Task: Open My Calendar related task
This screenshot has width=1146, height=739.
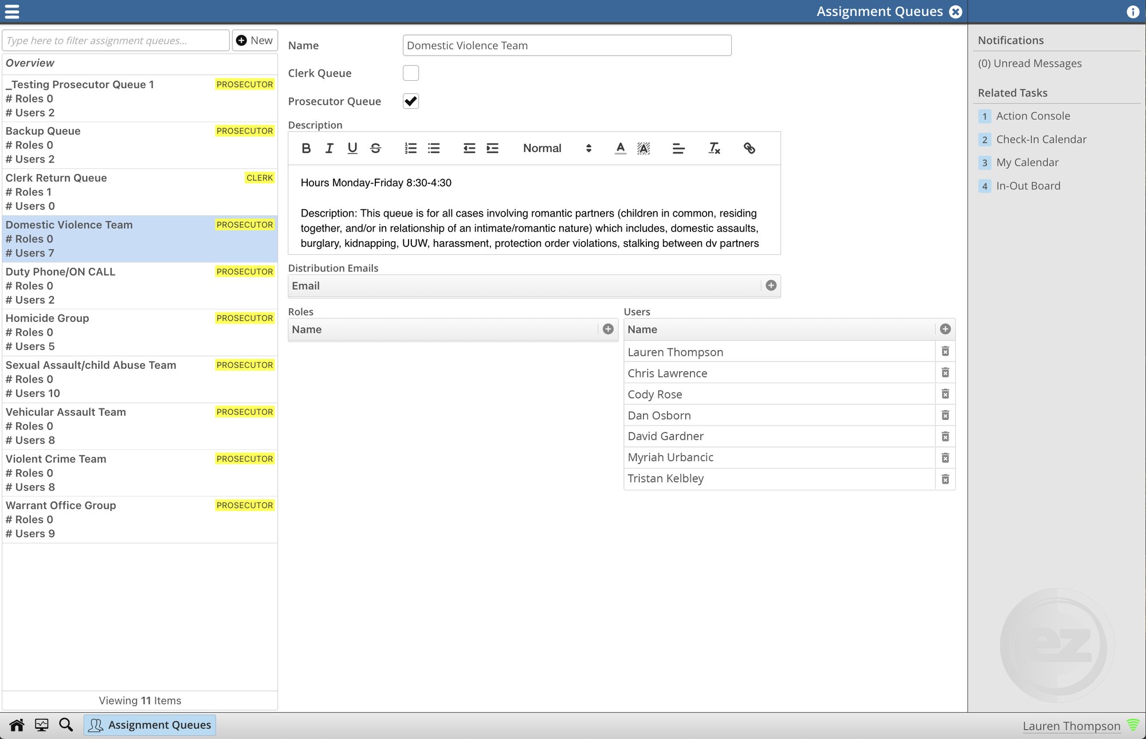Action: (1027, 162)
